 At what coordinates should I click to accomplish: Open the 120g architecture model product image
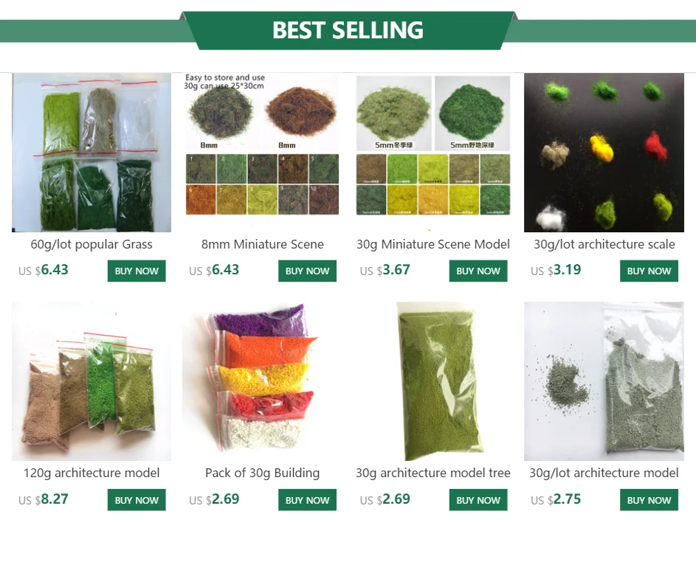click(x=92, y=381)
